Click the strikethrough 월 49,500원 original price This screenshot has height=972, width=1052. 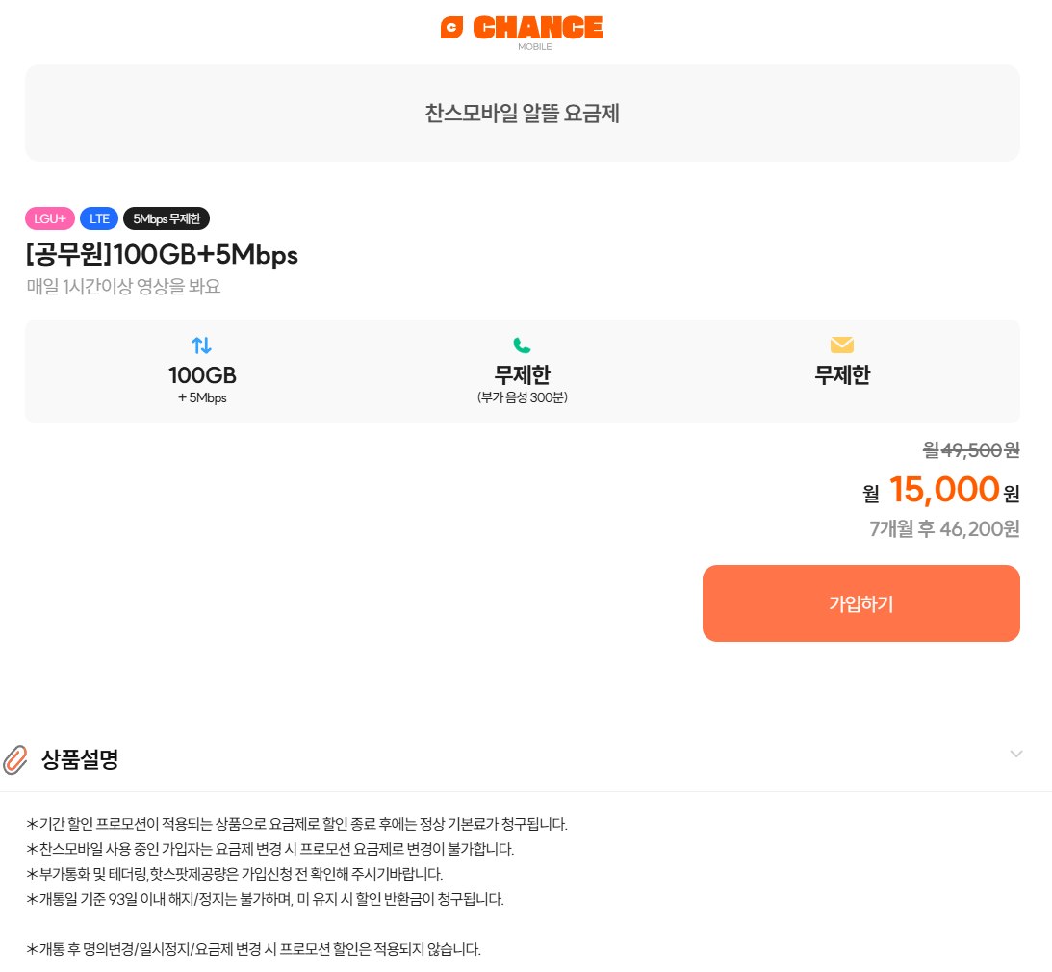[x=969, y=449]
